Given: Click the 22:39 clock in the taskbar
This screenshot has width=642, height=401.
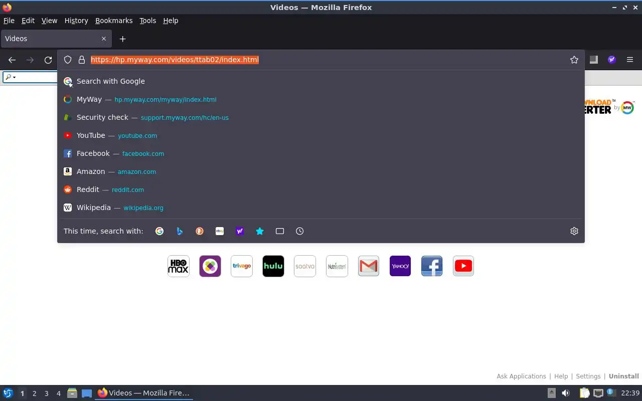Looking at the screenshot, I should pos(630,393).
